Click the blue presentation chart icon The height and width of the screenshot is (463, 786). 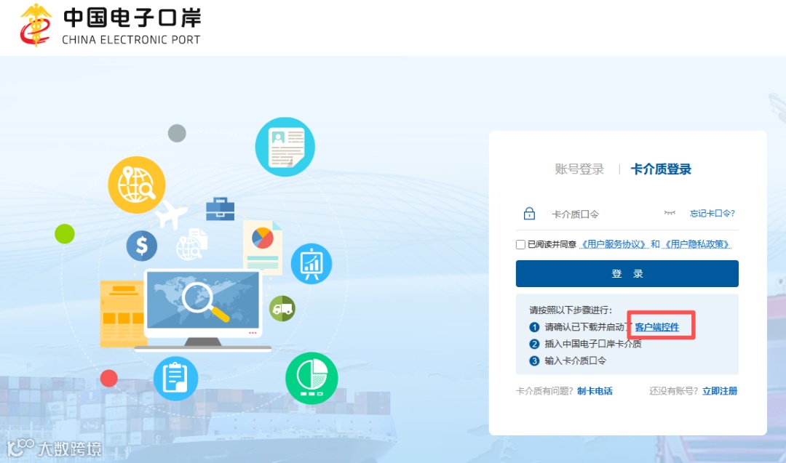(311, 264)
